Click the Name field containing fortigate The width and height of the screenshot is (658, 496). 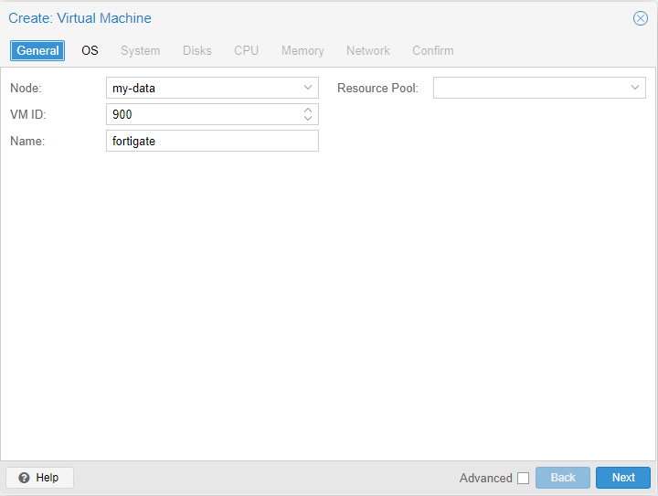[212, 141]
